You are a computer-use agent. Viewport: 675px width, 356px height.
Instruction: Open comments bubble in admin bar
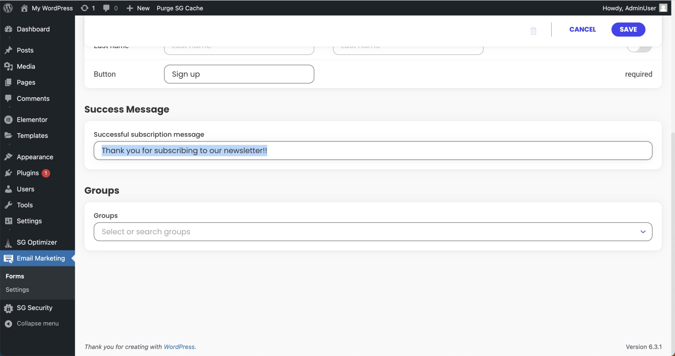tap(106, 8)
